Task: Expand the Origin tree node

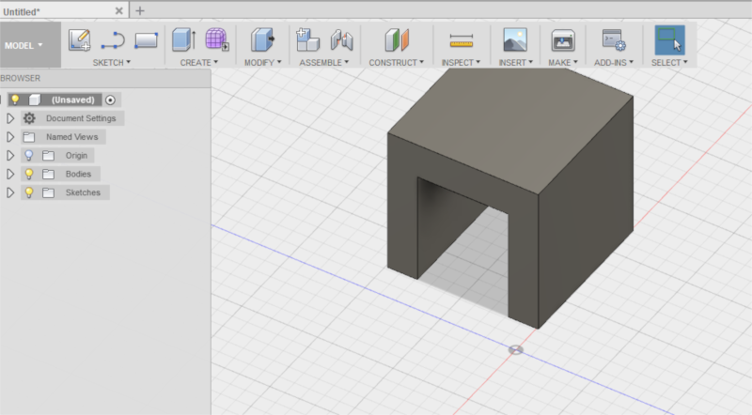Action: [10, 156]
